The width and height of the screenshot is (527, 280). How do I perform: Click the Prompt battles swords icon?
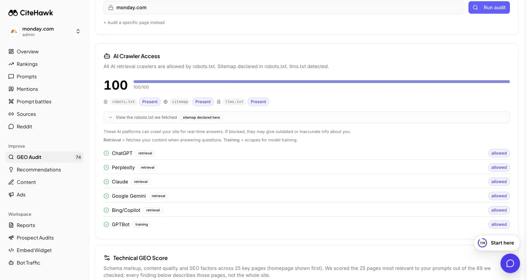click(x=11, y=101)
